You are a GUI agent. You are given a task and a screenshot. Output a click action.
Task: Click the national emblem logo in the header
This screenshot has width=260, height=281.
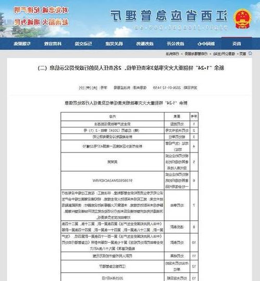[243, 19]
